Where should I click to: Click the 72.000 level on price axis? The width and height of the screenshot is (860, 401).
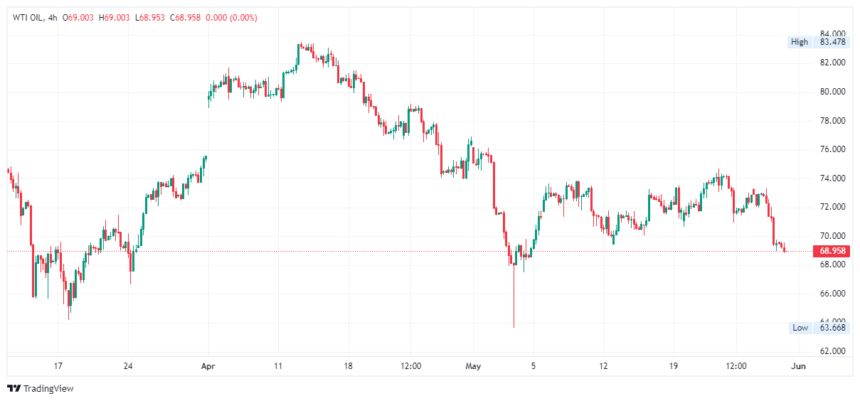tap(832, 207)
